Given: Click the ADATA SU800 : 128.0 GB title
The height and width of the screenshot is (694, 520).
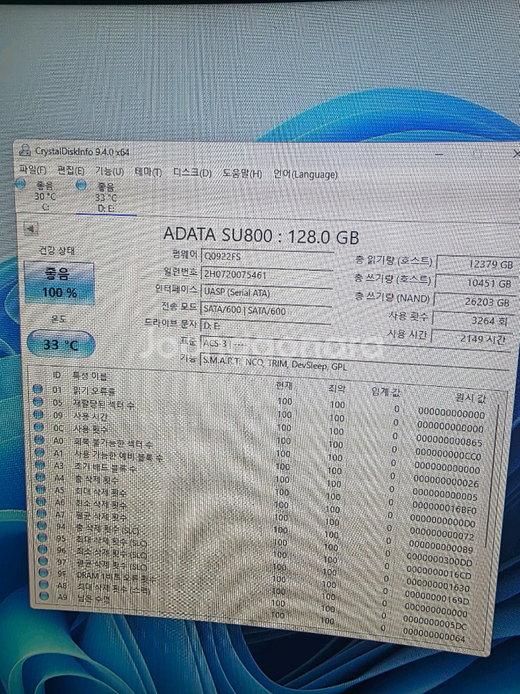Looking at the screenshot, I should (x=261, y=235).
